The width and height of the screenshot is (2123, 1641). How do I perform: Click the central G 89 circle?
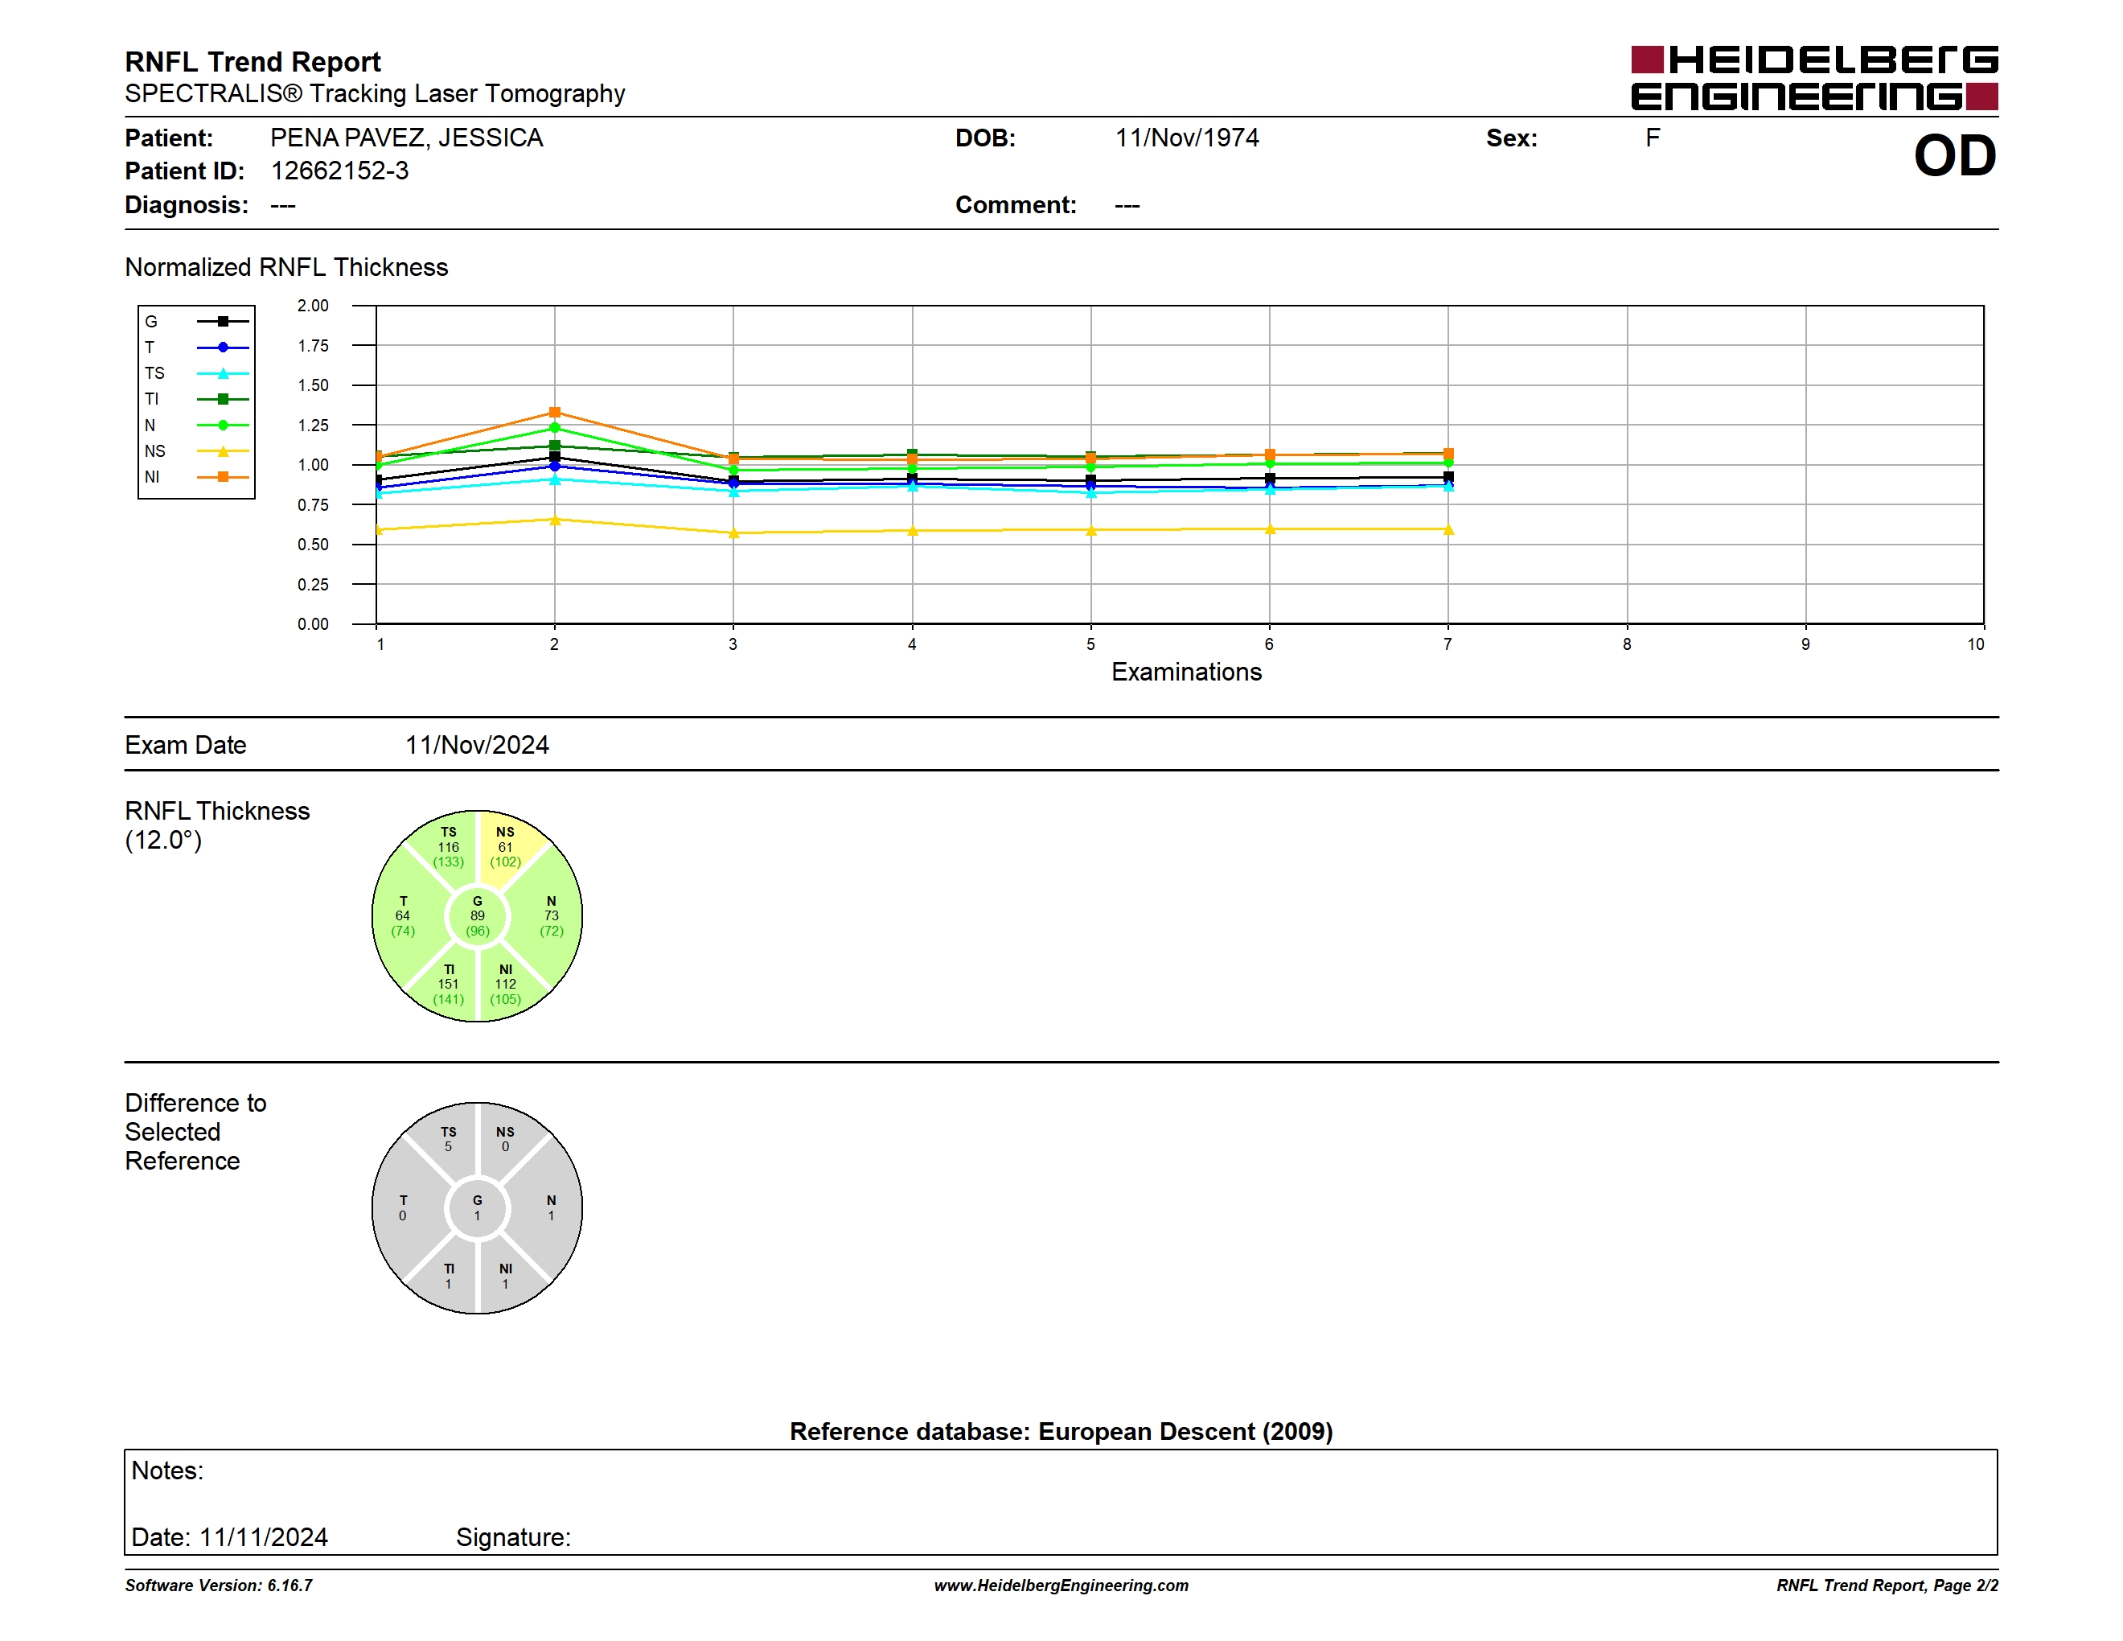[x=478, y=915]
